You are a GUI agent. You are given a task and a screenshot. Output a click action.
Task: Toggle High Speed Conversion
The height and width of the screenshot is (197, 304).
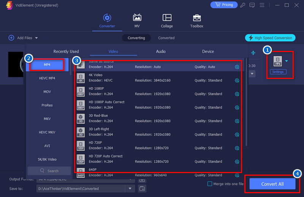[270, 38]
